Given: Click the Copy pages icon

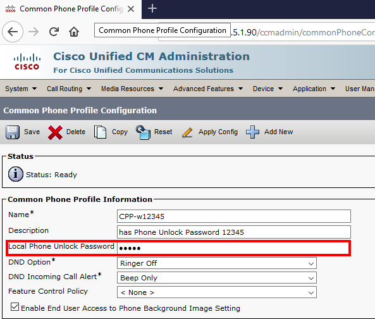Looking at the screenshot, I should [x=100, y=132].
